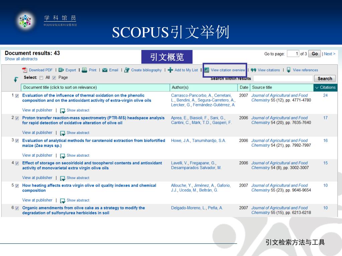This screenshot has height=256, width=342.
Task: Click the Show abstract icon for result 3
Action: pos(62,156)
